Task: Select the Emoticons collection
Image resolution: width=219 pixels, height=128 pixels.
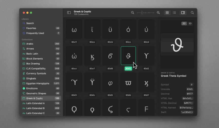Action: pos(41,88)
